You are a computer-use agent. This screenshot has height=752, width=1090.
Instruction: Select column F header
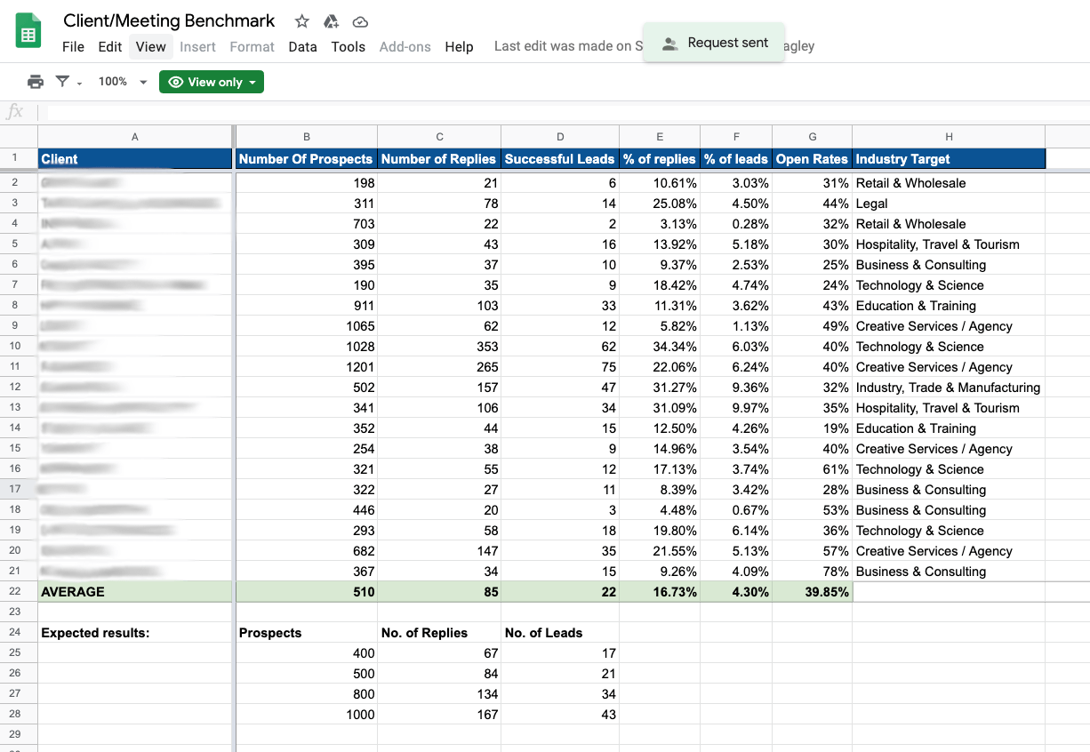pyautogui.click(x=736, y=137)
